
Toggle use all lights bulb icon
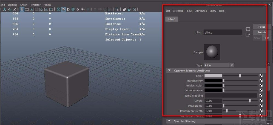pyautogui.click(x=83, y=9)
